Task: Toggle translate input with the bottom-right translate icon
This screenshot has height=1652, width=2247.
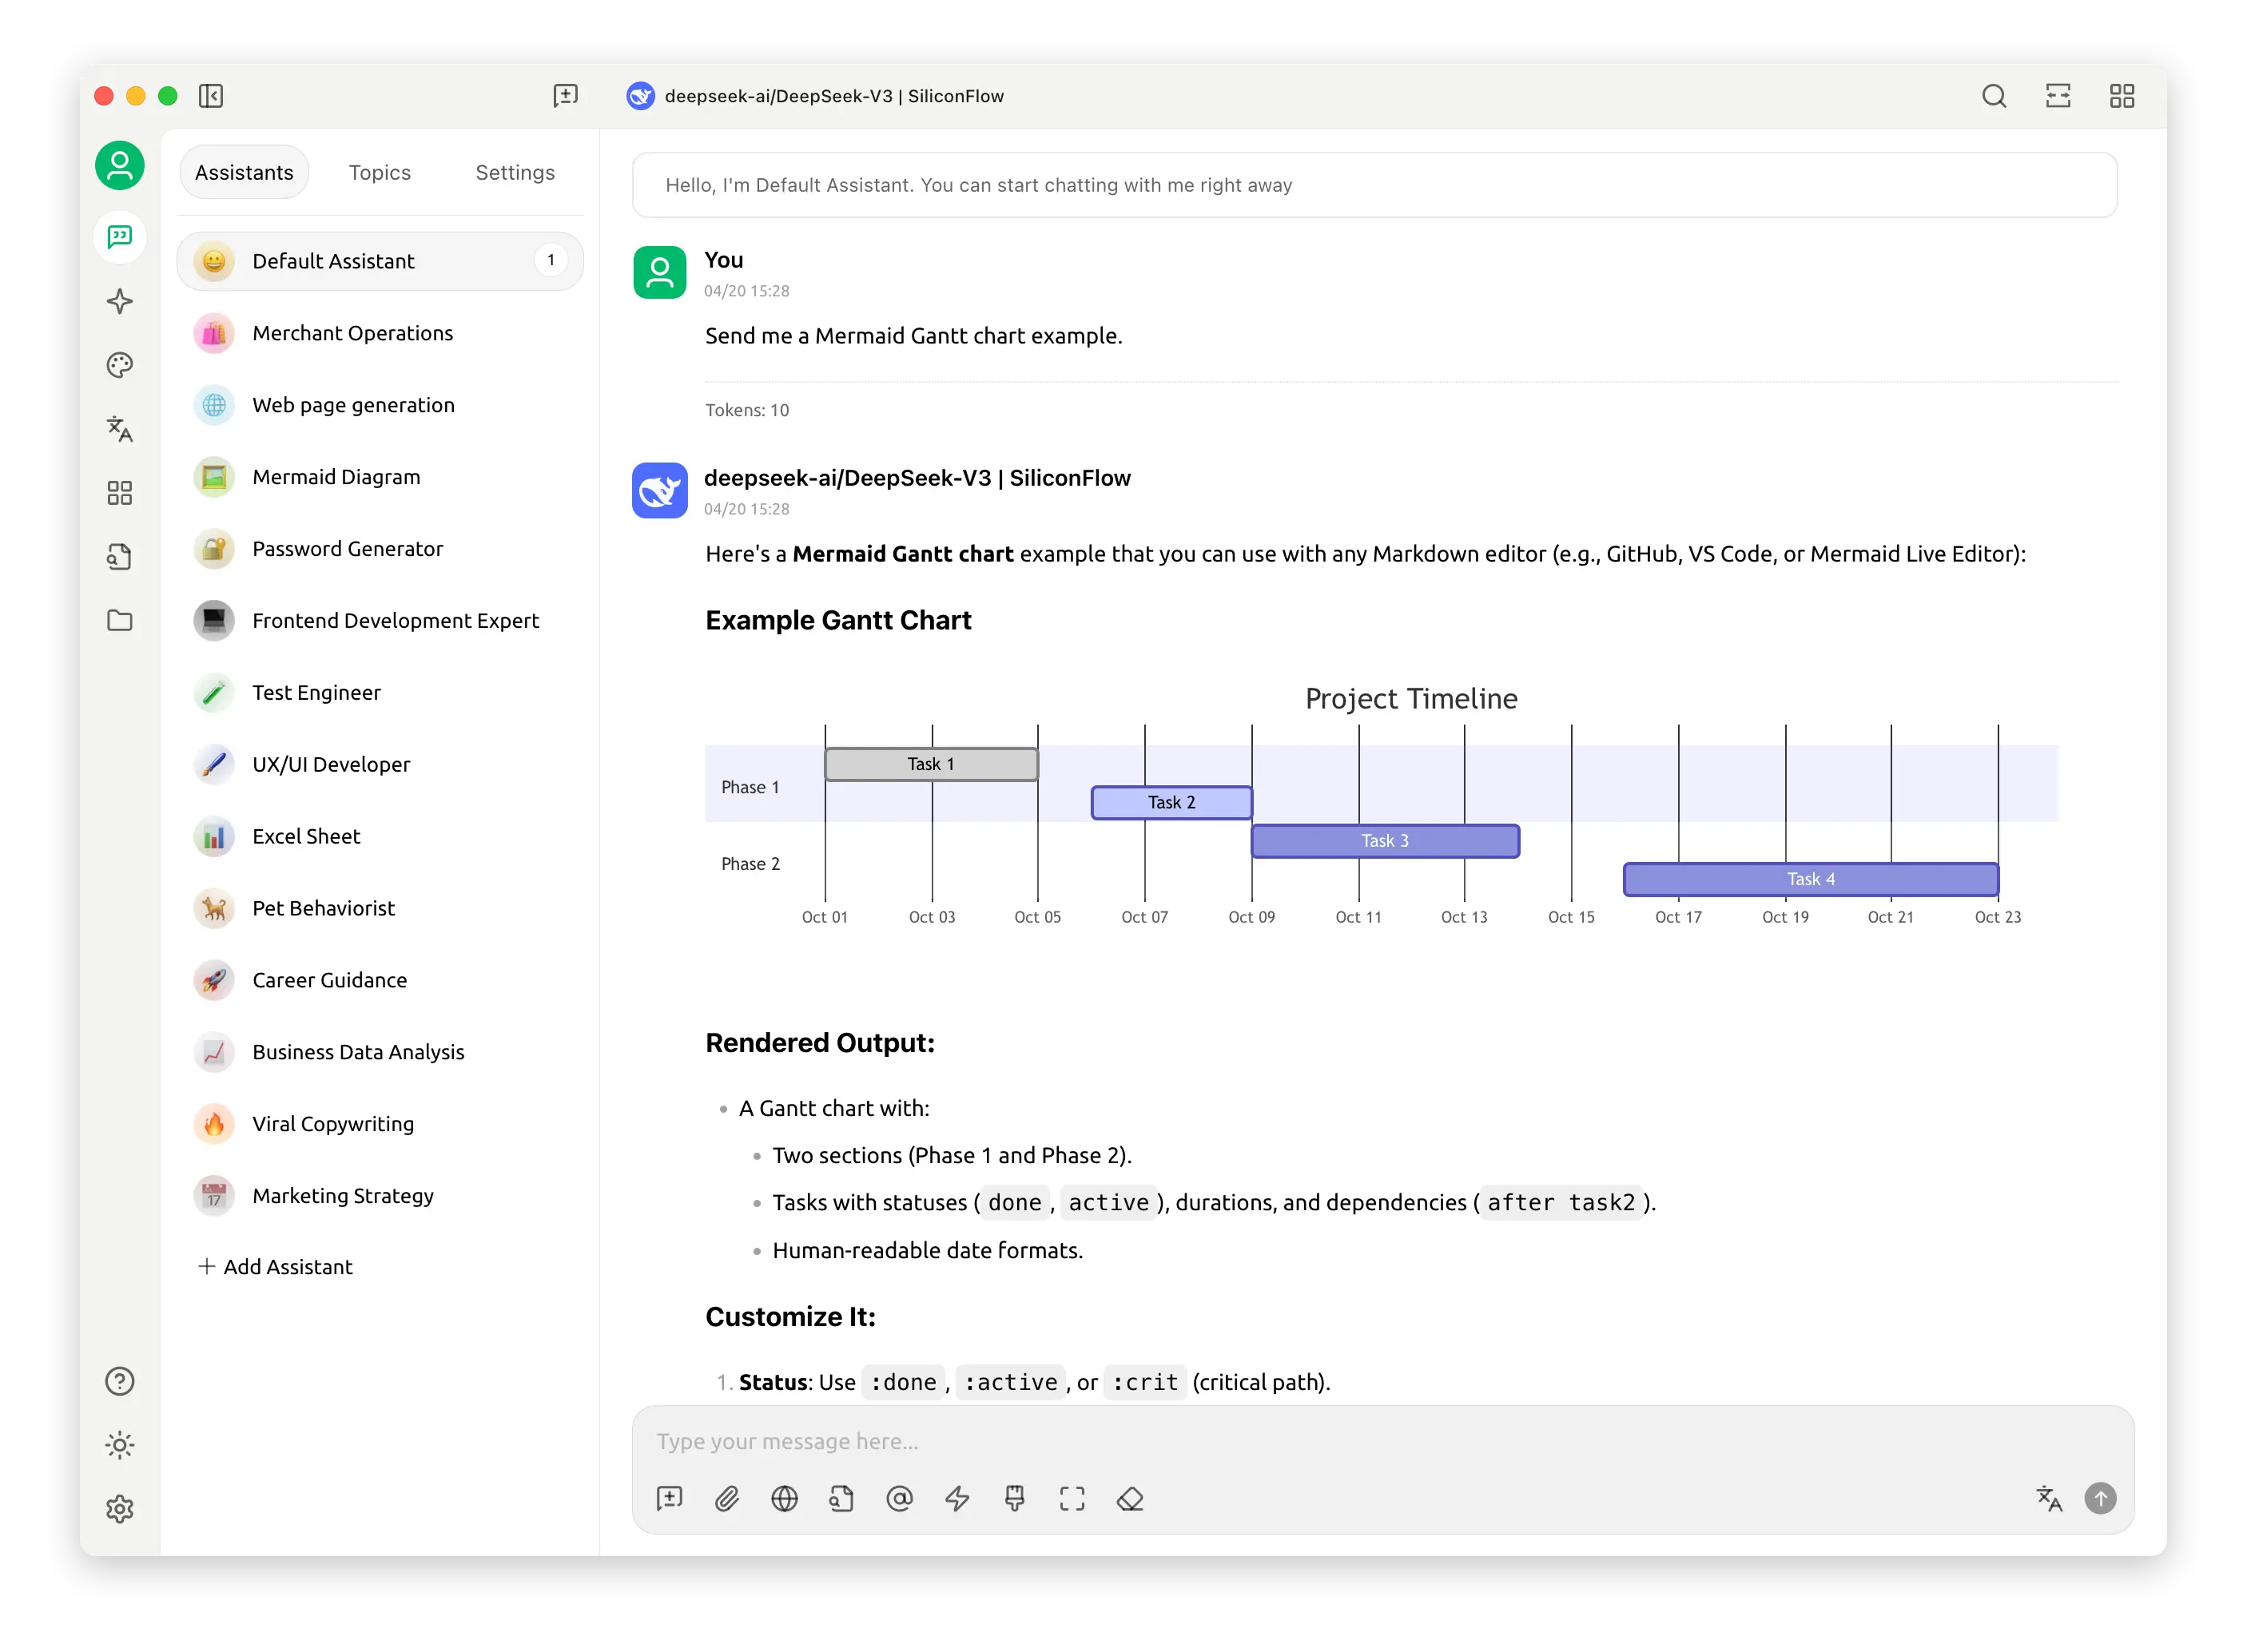Action: coord(2049,1498)
